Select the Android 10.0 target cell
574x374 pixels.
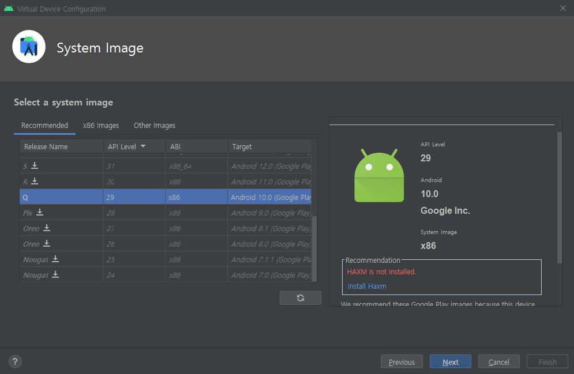point(269,197)
